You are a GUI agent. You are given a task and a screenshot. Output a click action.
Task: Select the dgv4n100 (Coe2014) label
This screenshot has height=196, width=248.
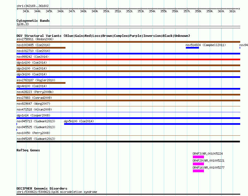[32, 86]
